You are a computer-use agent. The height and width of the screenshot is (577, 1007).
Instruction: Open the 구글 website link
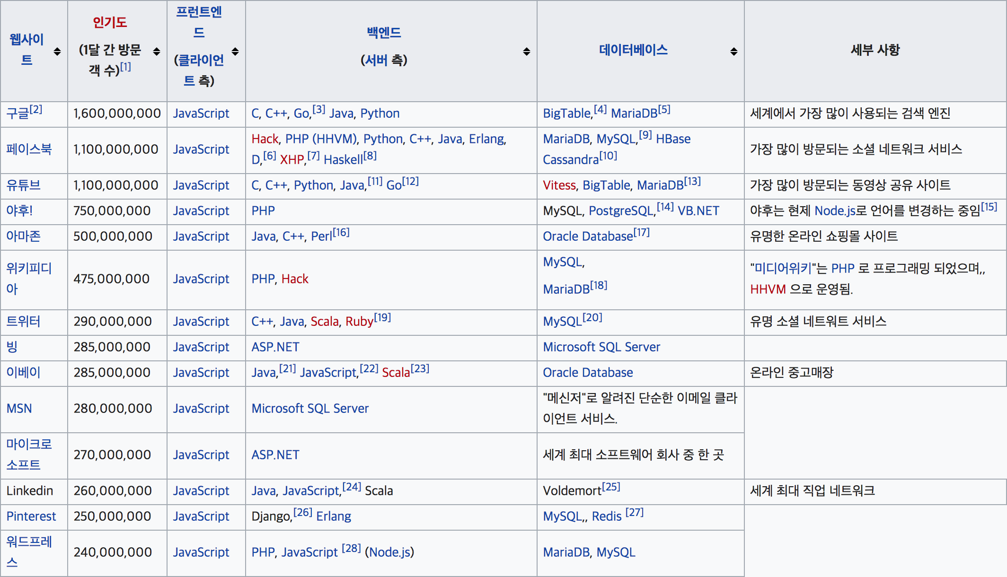coord(18,114)
